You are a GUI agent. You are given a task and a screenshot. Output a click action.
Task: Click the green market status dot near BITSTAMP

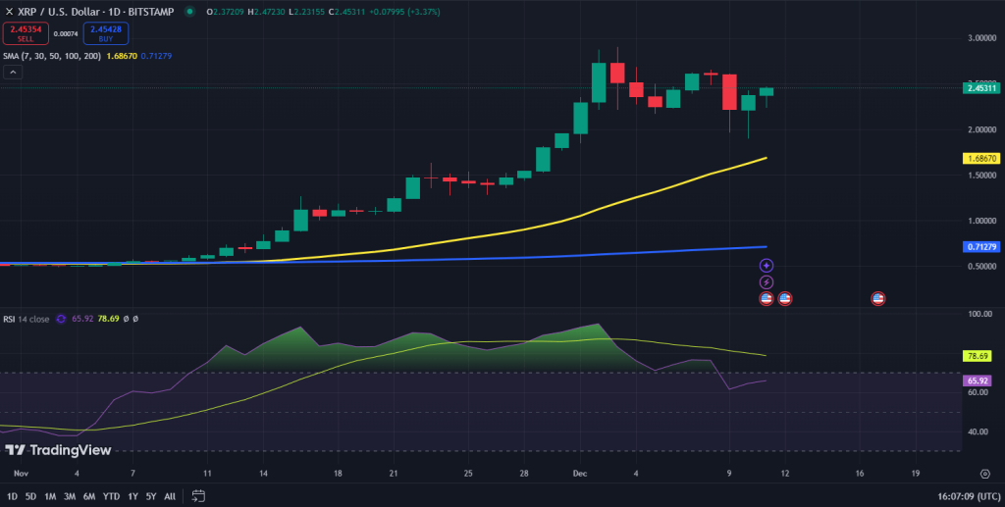[x=189, y=12]
